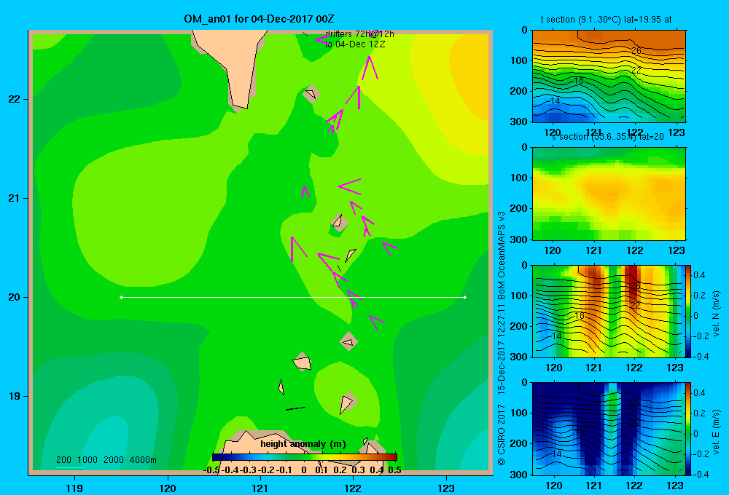
Task: Click the 26 contour label in the temperature section
Action: (636, 50)
